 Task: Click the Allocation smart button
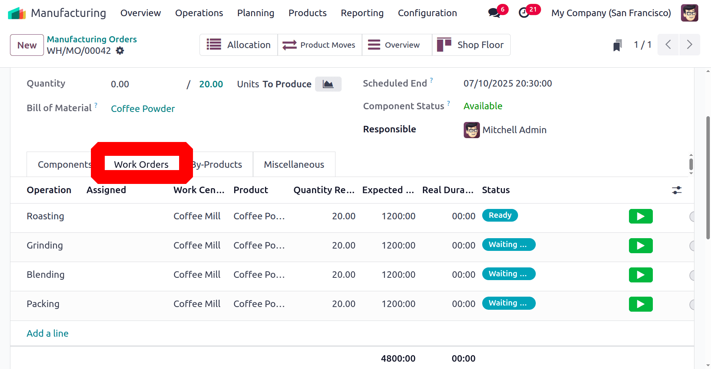click(x=238, y=45)
